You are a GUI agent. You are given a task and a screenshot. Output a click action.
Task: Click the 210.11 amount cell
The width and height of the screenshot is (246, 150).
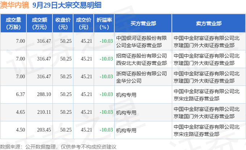pyautogui.click(x=44, y=112)
